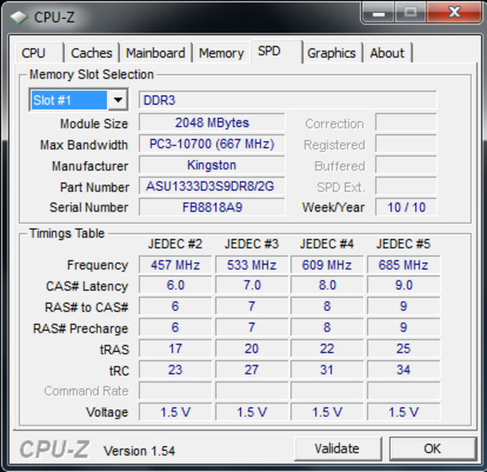487x472 pixels.
Task: Click the OK button
Action: 433,448
